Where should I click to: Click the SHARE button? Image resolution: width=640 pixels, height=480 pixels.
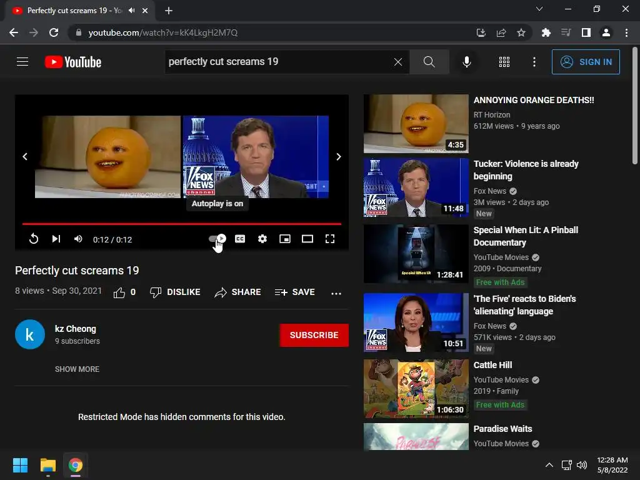237,292
